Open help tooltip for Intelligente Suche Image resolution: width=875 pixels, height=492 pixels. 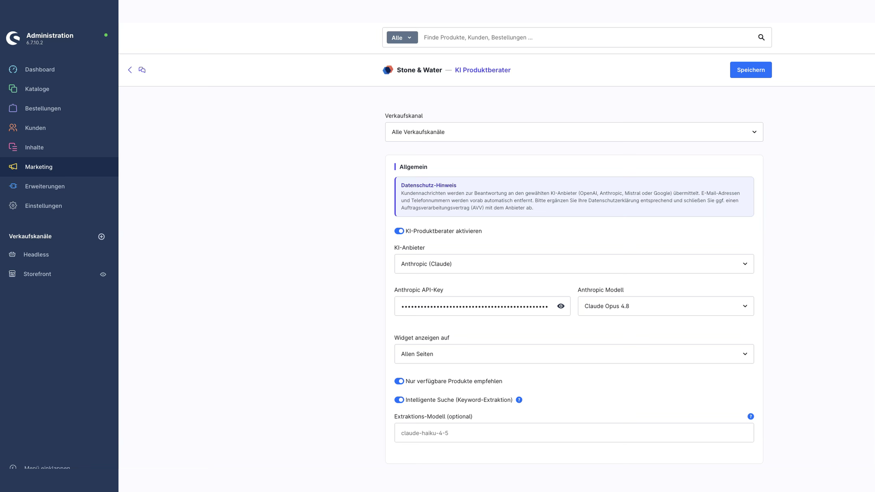[519, 400]
